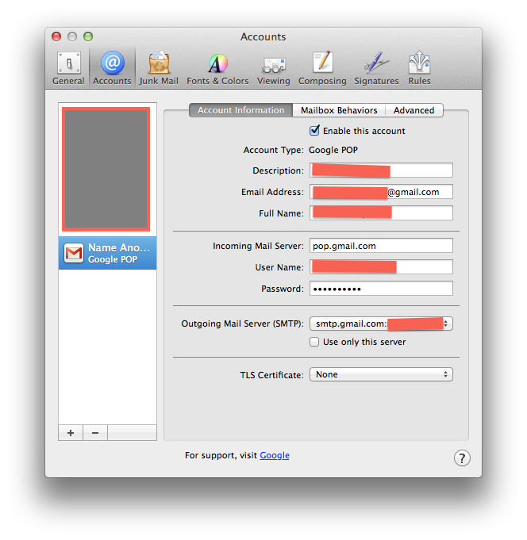Image resolution: width=527 pixels, height=540 pixels.
Task: Toggle the Enable this account checkbox
Action: [x=314, y=131]
